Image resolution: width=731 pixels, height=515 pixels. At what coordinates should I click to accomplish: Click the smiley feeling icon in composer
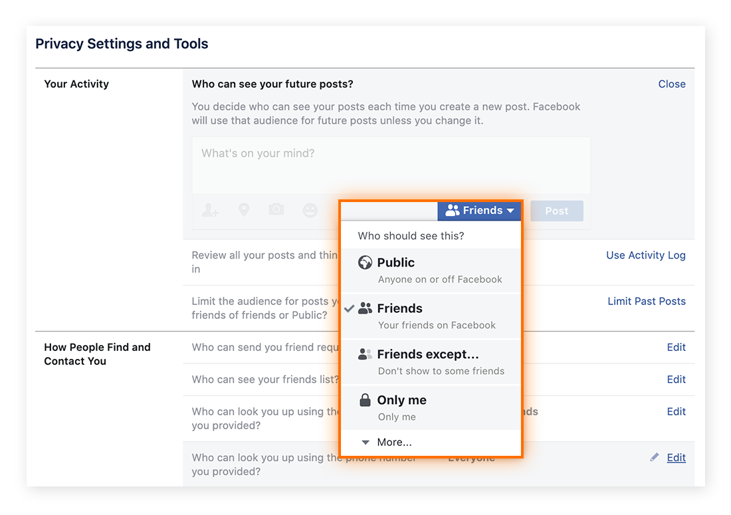point(310,210)
